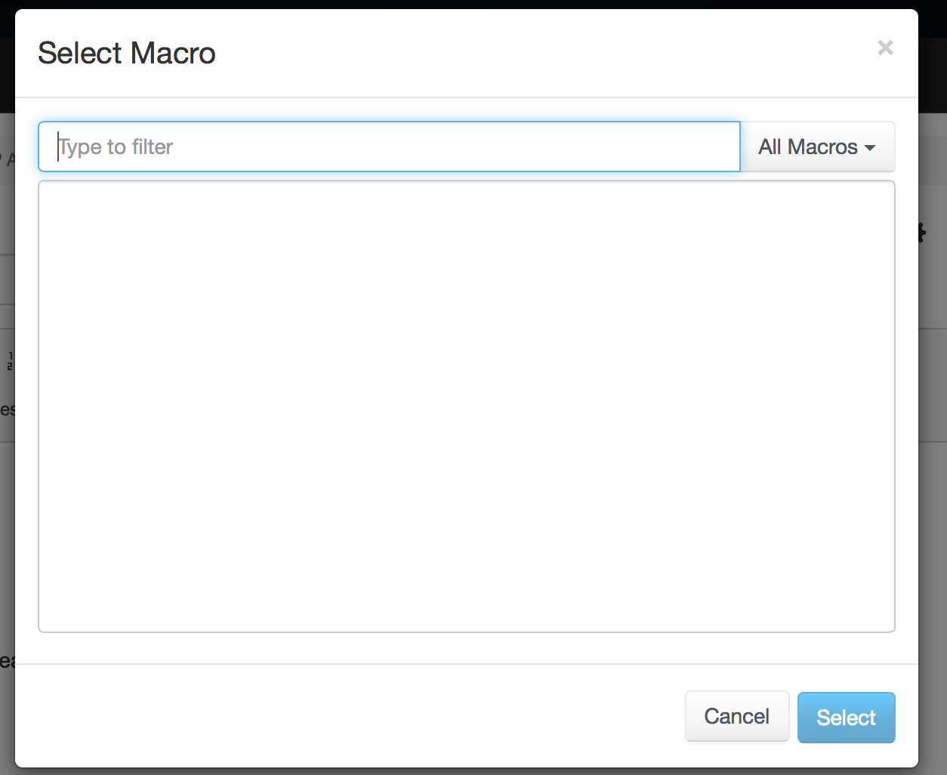
Task: Click the numbered list icon at left edge
Action: 10,360
